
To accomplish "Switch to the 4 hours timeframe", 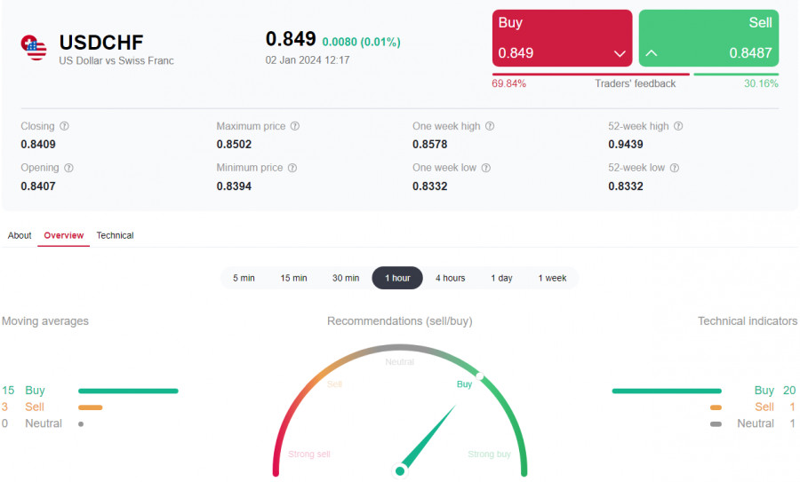I will click(x=450, y=278).
